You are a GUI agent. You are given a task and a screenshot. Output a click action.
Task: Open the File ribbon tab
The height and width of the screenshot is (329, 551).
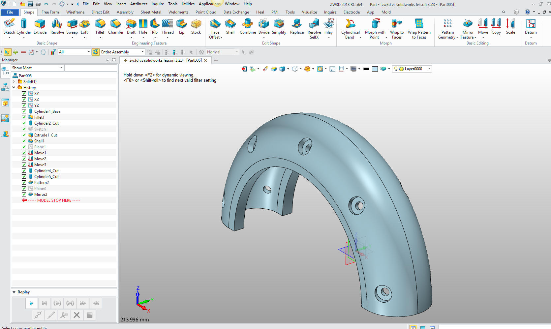(10, 12)
